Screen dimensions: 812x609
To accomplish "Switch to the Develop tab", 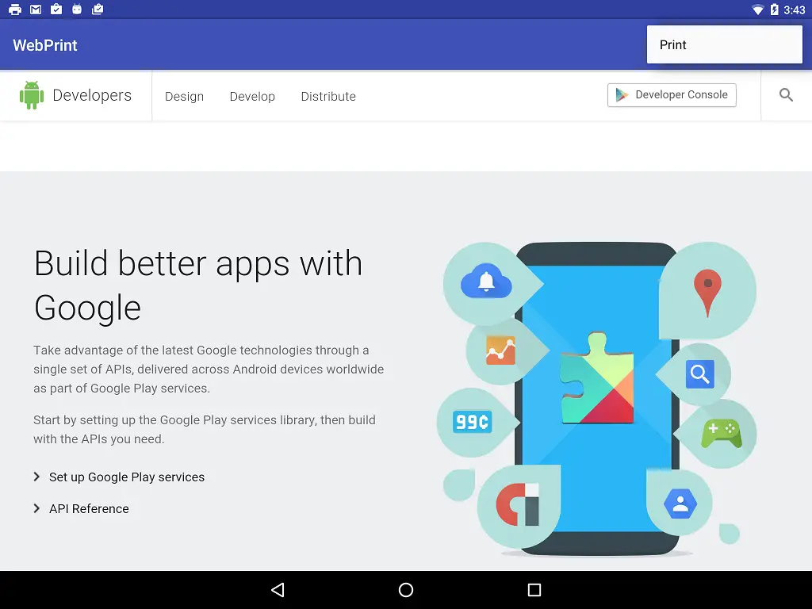I will [252, 96].
